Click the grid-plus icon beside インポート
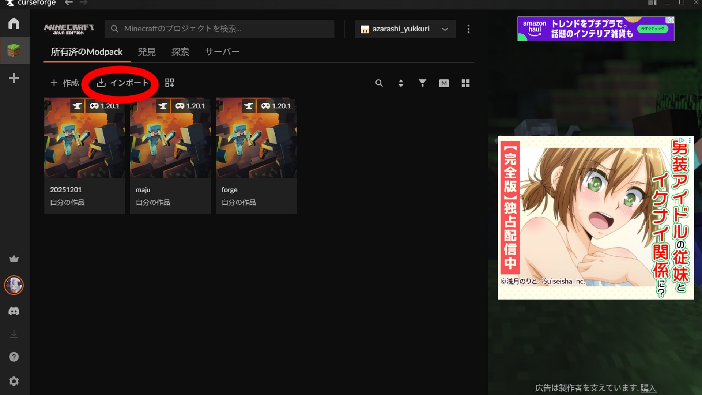702x395 pixels. (170, 83)
